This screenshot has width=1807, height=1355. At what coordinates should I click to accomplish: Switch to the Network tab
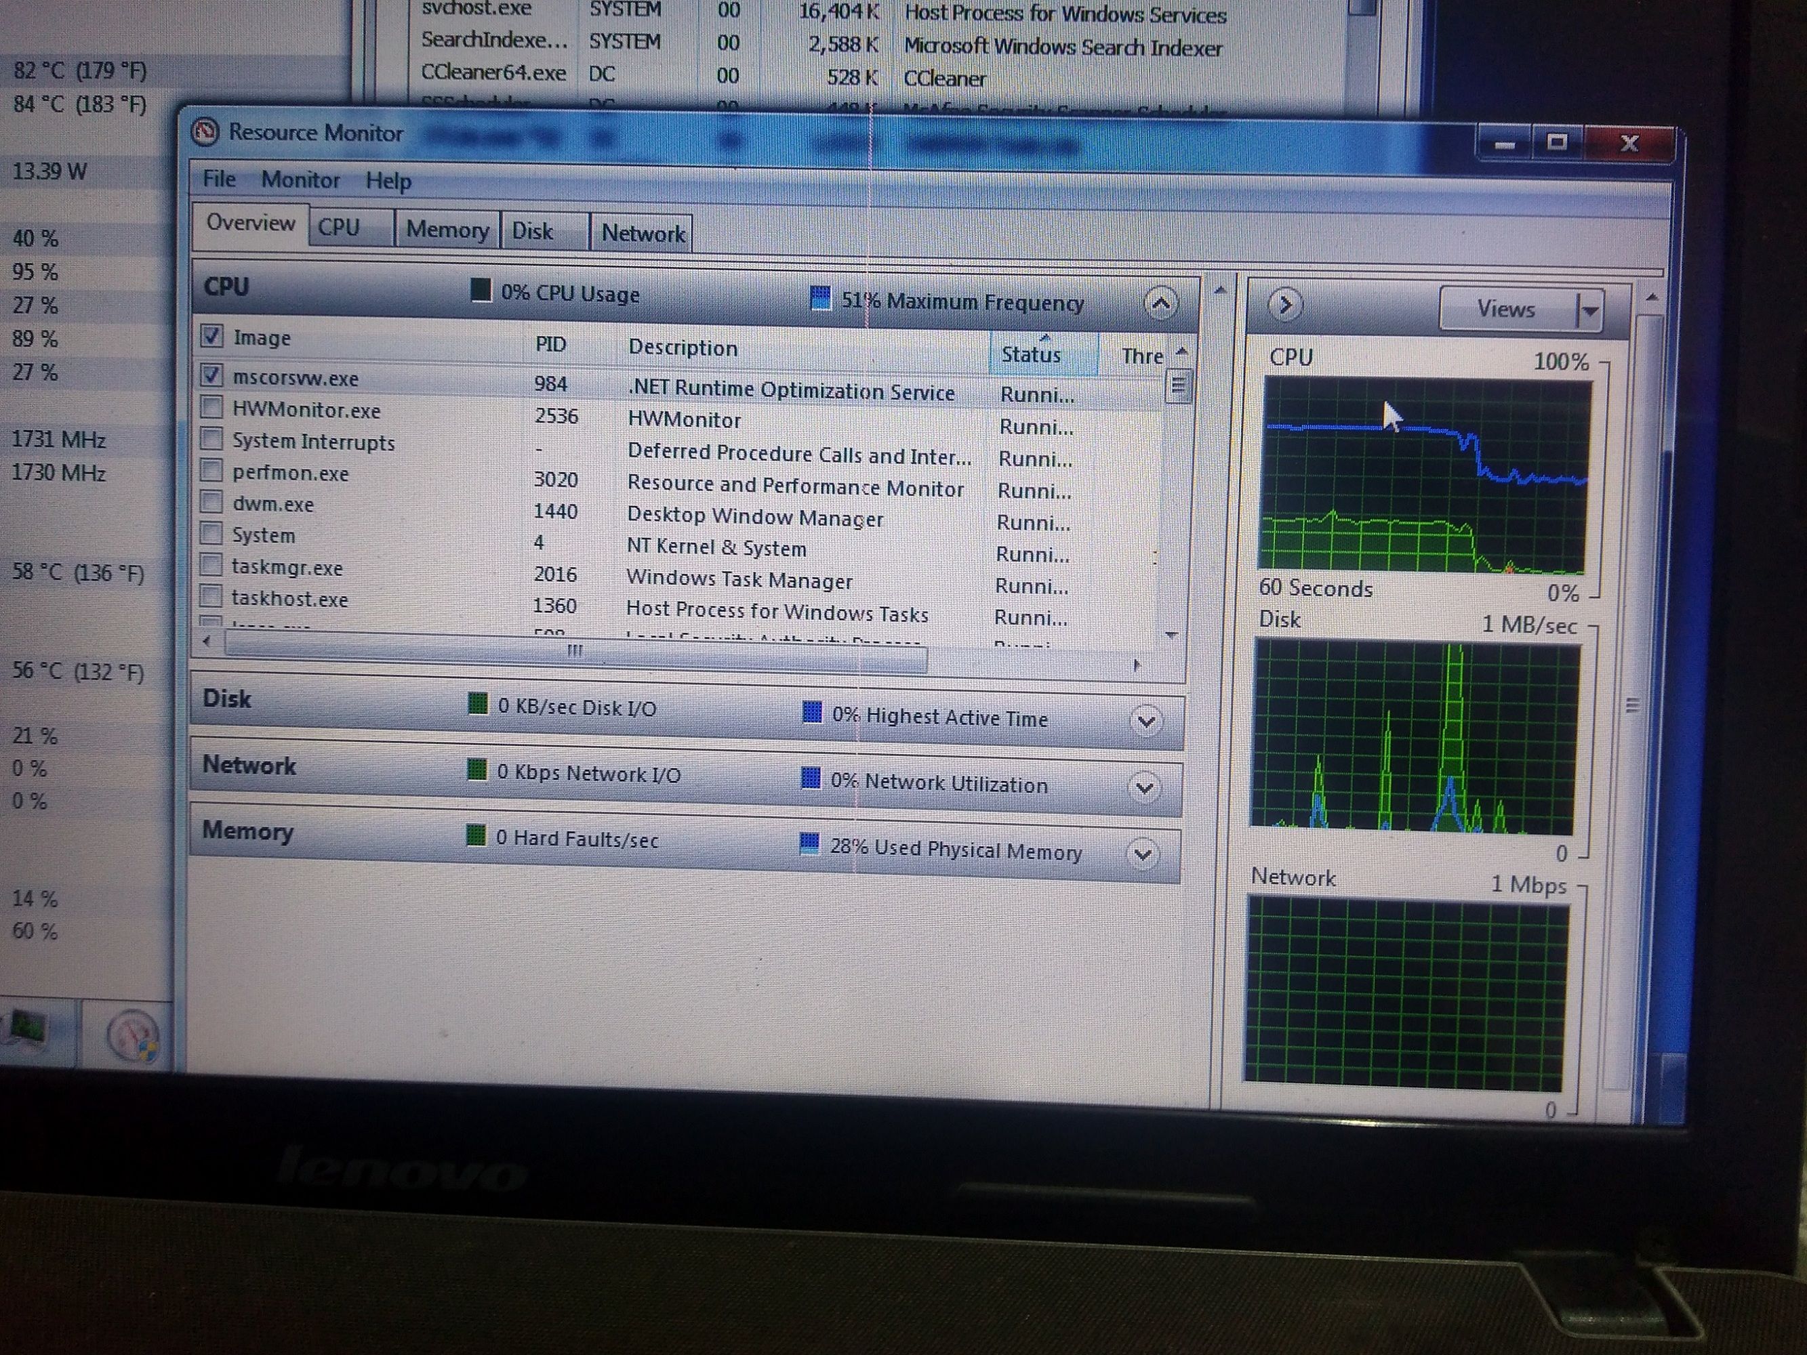(x=642, y=234)
